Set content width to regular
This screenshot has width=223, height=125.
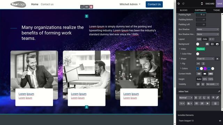pyautogui.click(x=205, y=74)
